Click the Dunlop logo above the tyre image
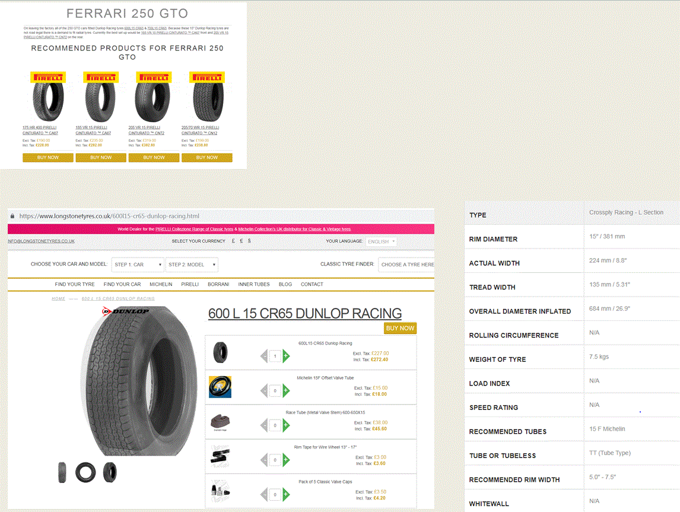Viewport: 680px width, 512px height. click(126, 311)
